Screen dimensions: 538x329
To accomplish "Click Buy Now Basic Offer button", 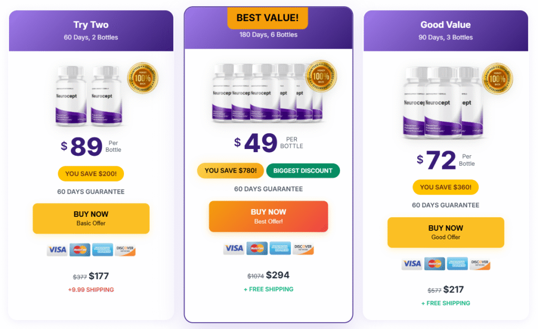I will (91, 218).
